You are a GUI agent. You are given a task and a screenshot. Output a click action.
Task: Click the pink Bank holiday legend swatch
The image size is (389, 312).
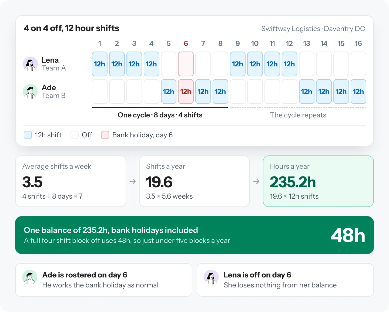[x=105, y=135]
